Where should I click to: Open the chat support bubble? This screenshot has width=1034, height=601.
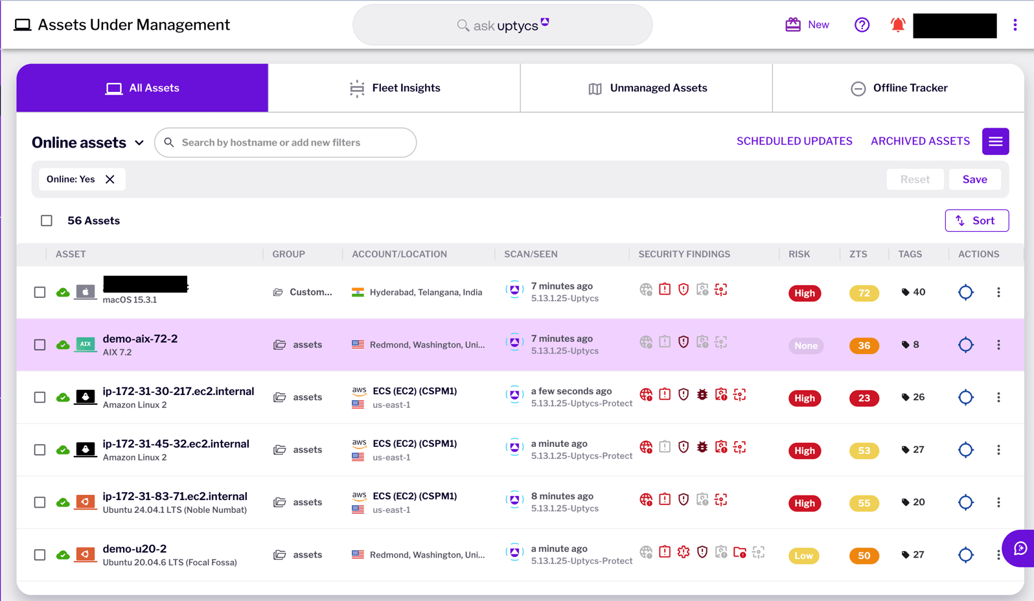1020,549
